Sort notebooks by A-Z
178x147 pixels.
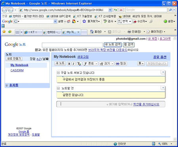(39, 59)
